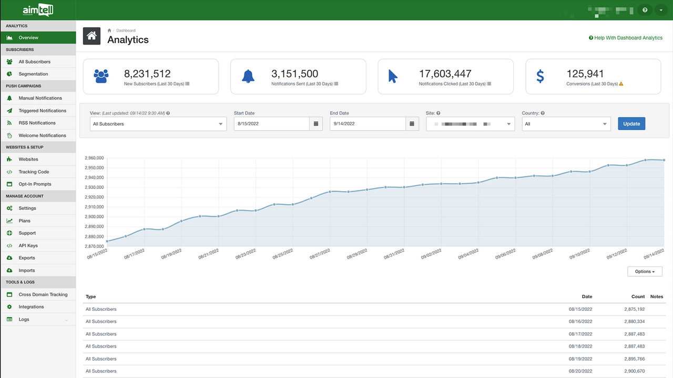Click the Conversions dollar sign icon
The height and width of the screenshot is (378, 673).
(x=539, y=76)
